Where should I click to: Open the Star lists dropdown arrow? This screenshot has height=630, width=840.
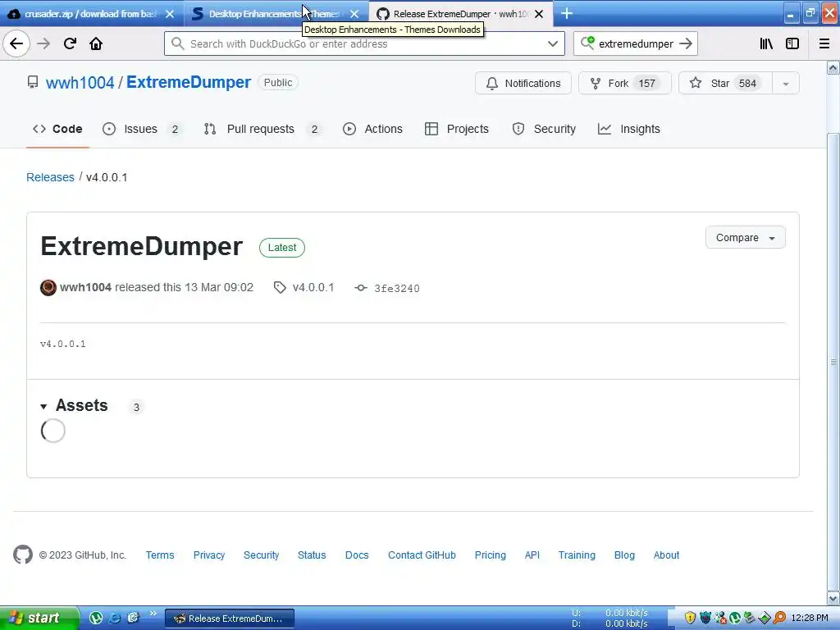(x=786, y=84)
